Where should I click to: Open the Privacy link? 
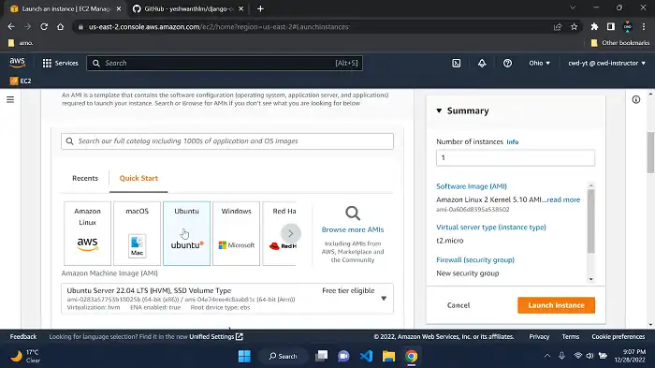point(539,337)
